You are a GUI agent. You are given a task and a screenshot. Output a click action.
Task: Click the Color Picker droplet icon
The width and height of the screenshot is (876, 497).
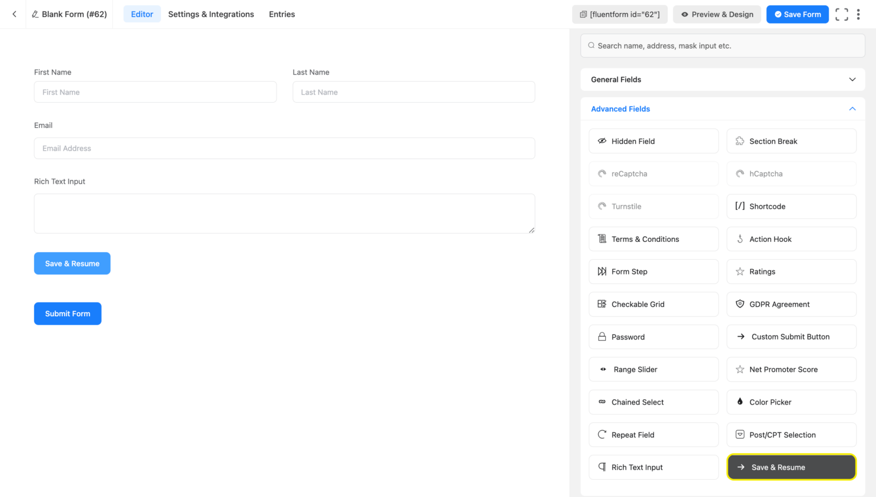coord(740,402)
